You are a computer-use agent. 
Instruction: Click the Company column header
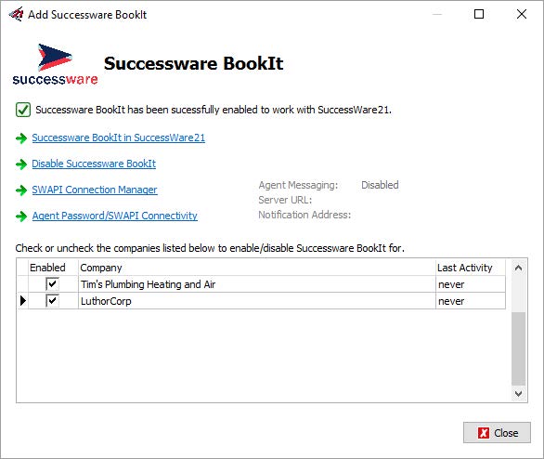coord(257,268)
